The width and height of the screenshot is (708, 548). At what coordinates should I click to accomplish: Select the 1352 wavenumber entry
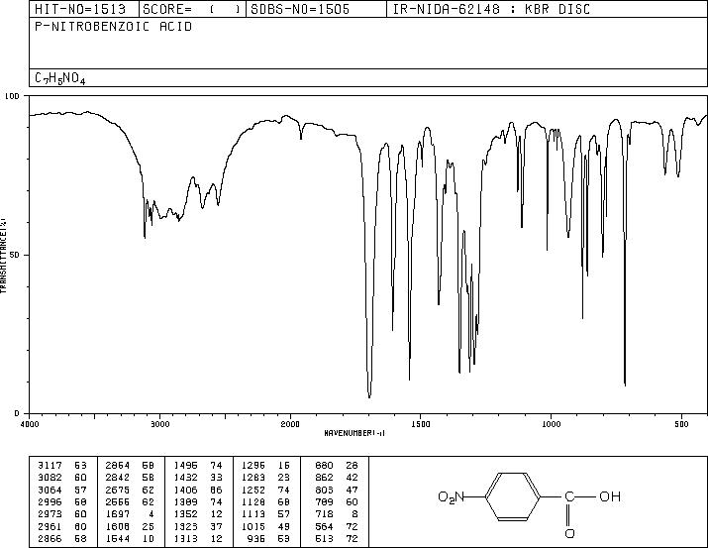pos(185,514)
